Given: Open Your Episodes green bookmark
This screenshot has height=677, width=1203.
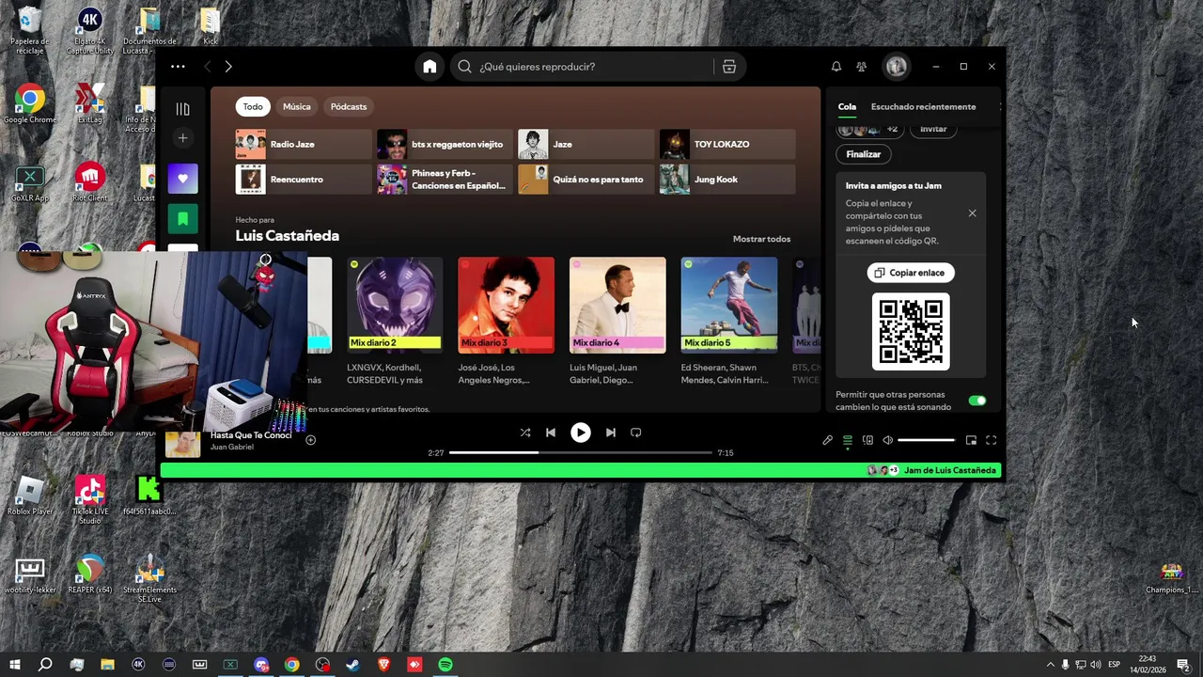Looking at the screenshot, I should (182, 218).
